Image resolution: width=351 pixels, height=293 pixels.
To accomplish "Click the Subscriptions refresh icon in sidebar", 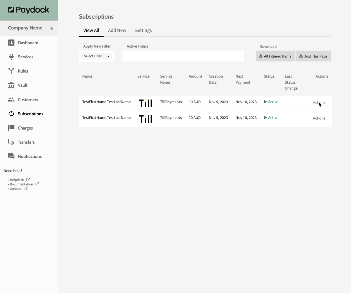I will tap(11, 114).
